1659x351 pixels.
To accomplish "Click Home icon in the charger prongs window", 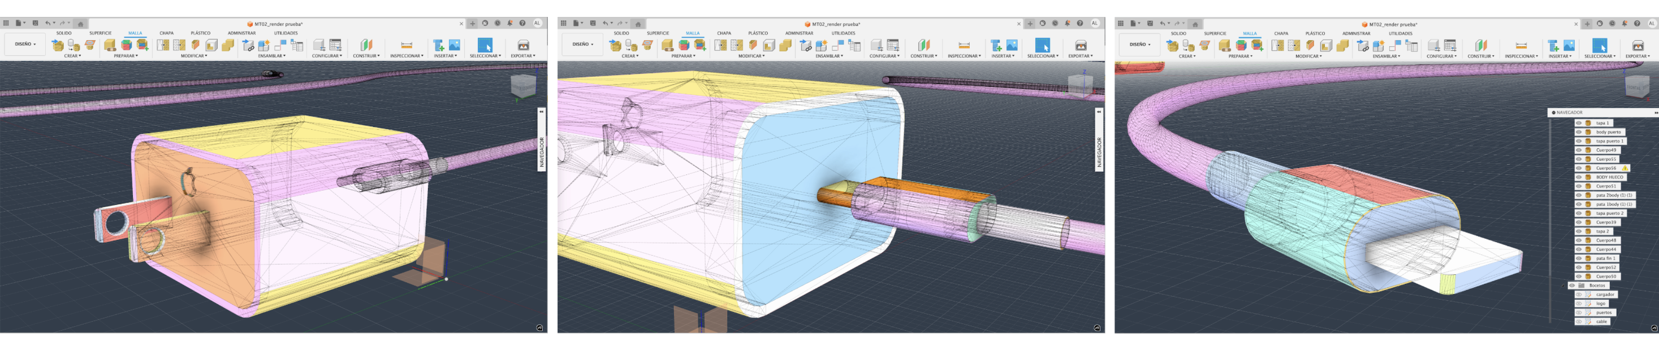I will (80, 24).
